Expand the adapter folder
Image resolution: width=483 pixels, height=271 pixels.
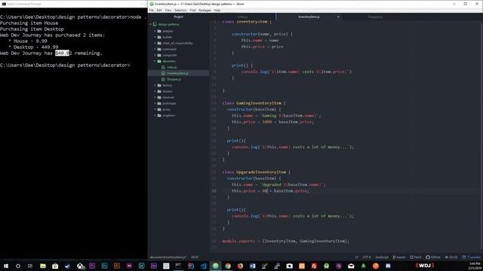[155, 31]
